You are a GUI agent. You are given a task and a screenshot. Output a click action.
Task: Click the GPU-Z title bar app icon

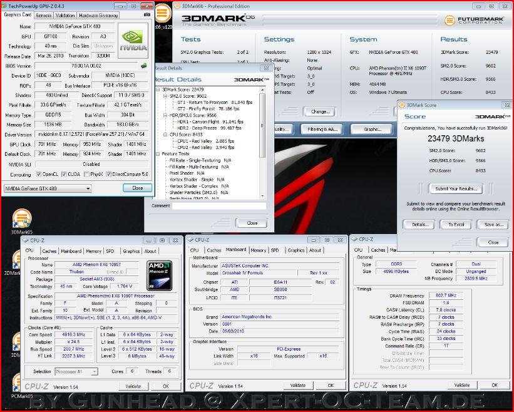pyautogui.click(x=4, y=6)
